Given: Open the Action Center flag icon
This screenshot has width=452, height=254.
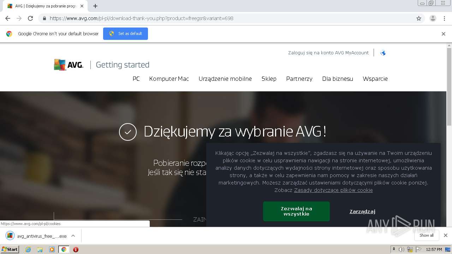Looking at the screenshot, I should coord(418,249).
